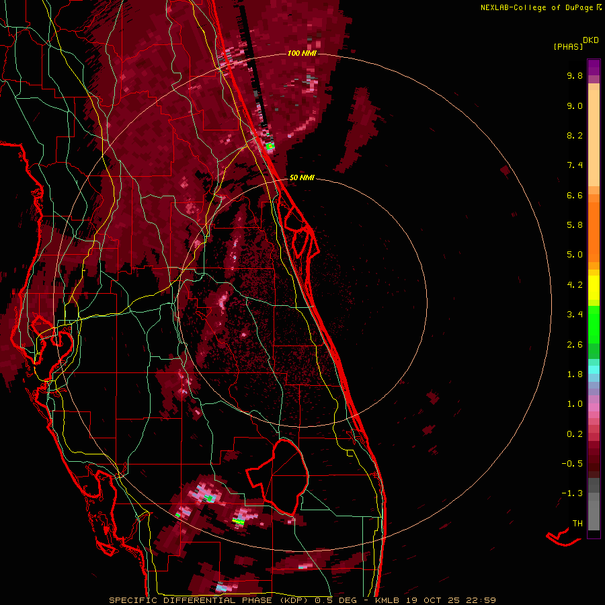Click the 6.6 scale value
Viewport: 605px width, 605px height.
click(x=575, y=195)
